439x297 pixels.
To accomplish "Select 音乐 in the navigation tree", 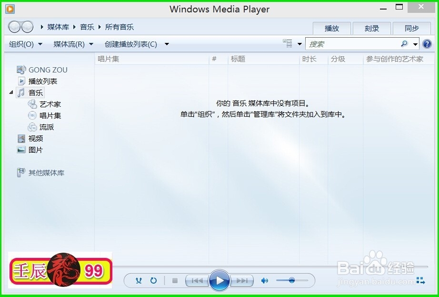I will (x=30, y=92).
